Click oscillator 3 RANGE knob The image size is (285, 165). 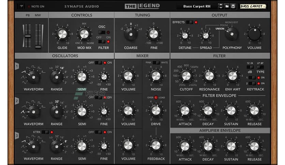tap(57, 147)
